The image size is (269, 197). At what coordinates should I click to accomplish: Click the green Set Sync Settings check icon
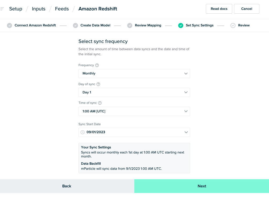(x=181, y=25)
